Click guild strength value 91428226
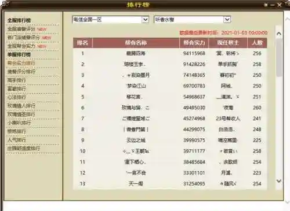 coord(194,64)
